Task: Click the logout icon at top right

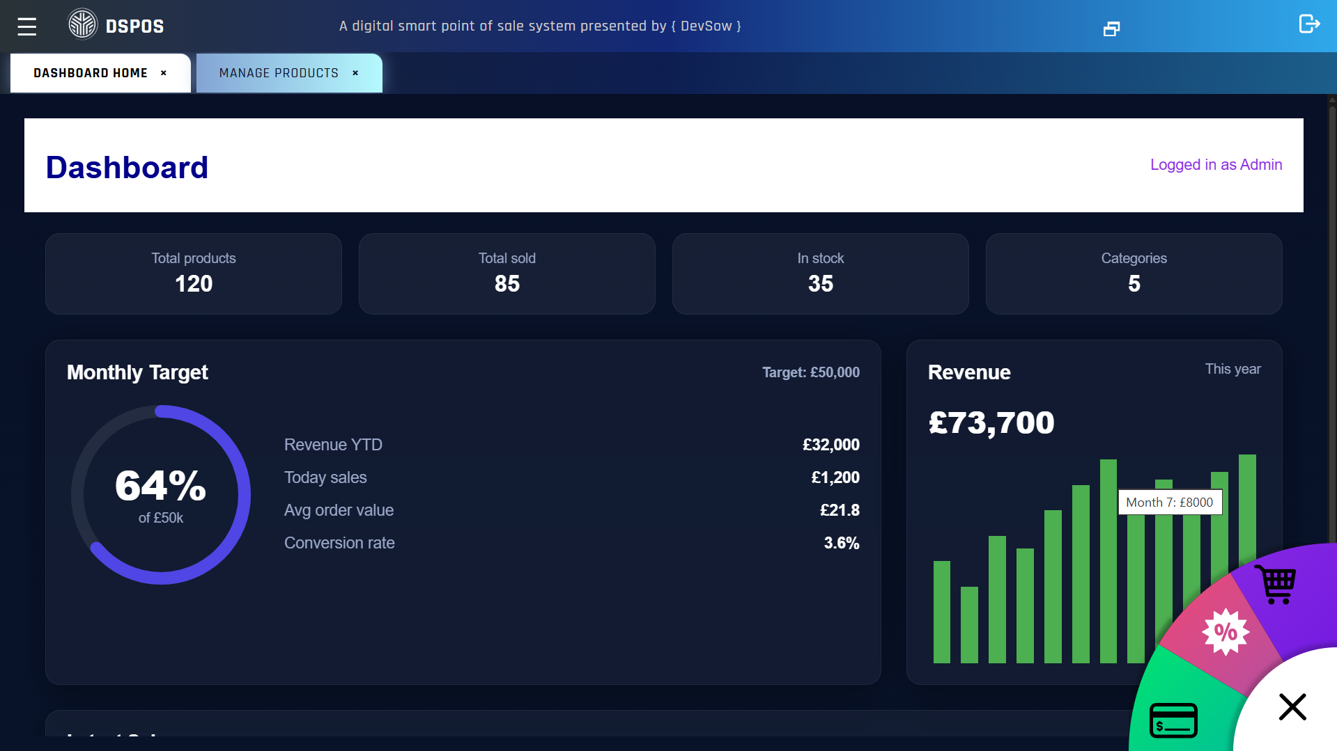Action: (x=1309, y=24)
